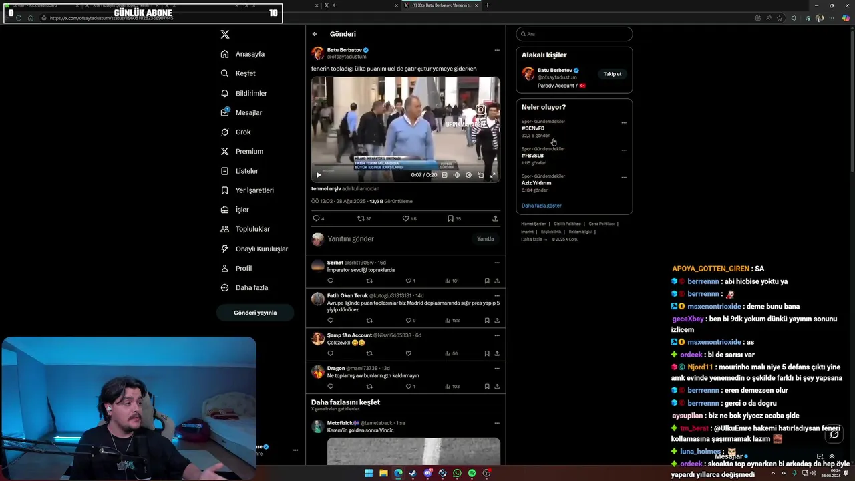Repost Fatih Okan Teruk's reply
Image resolution: width=855 pixels, height=481 pixels.
click(x=369, y=321)
